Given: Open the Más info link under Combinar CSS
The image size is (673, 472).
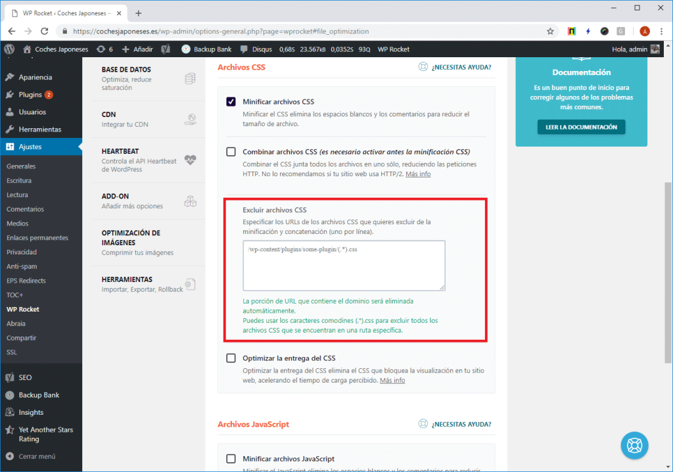Looking at the screenshot, I should click(x=419, y=174).
